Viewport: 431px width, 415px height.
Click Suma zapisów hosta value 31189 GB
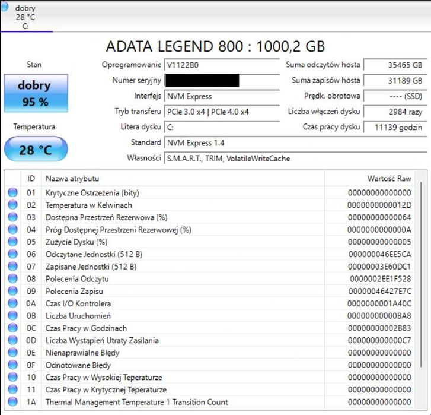pyautogui.click(x=395, y=81)
